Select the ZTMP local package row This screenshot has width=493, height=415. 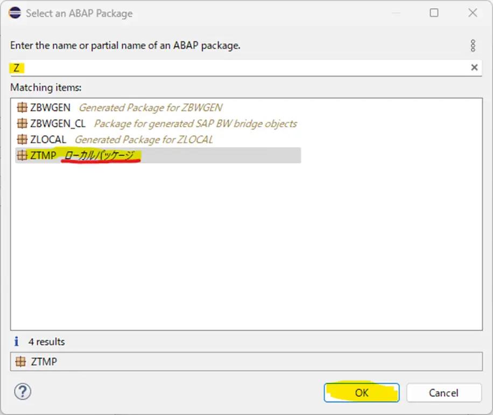(x=158, y=155)
